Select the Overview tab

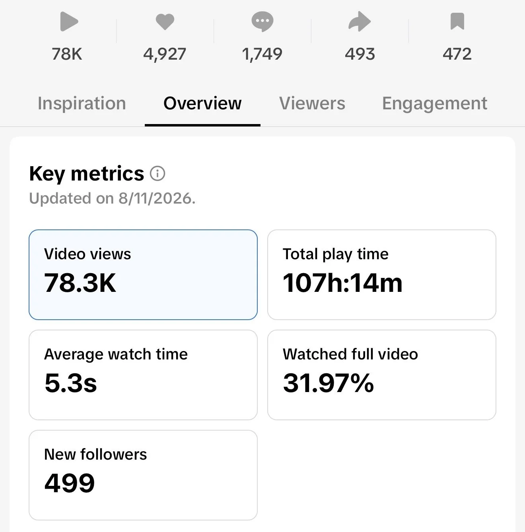pos(202,103)
